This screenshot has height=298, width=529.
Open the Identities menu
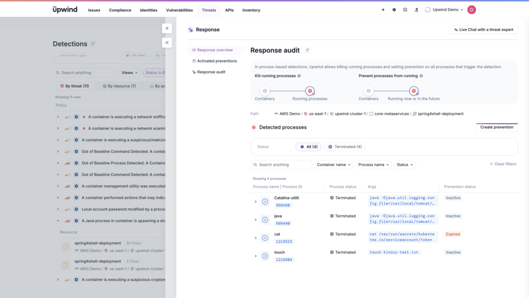tap(148, 10)
